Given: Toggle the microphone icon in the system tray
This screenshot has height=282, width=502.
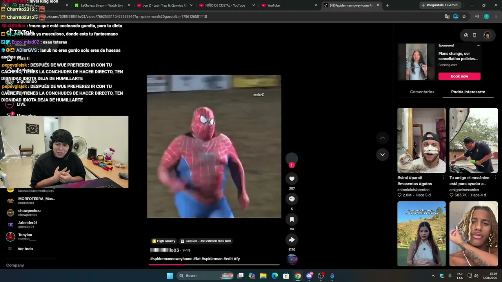Looking at the screenshot, I should [450, 276].
